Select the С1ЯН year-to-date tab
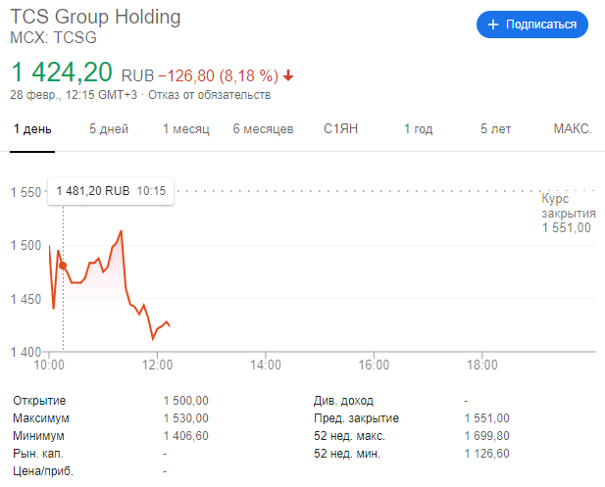The height and width of the screenshot is (487, 605). point(340,128)
